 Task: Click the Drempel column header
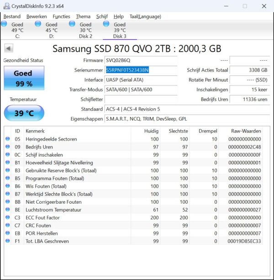tap(204, 131)
